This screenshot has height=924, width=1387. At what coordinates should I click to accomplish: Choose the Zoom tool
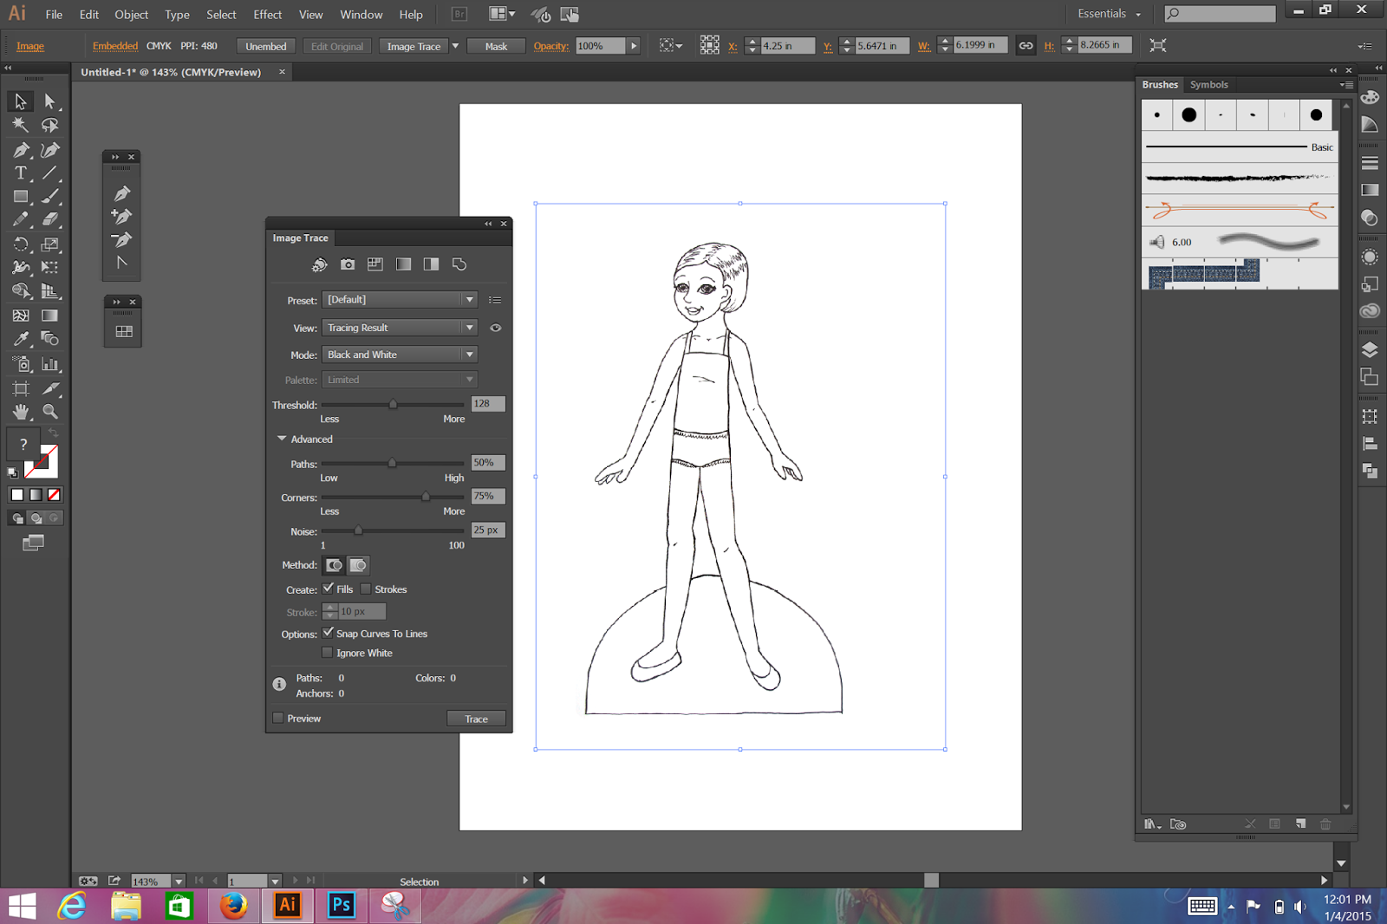click(50, 412)
